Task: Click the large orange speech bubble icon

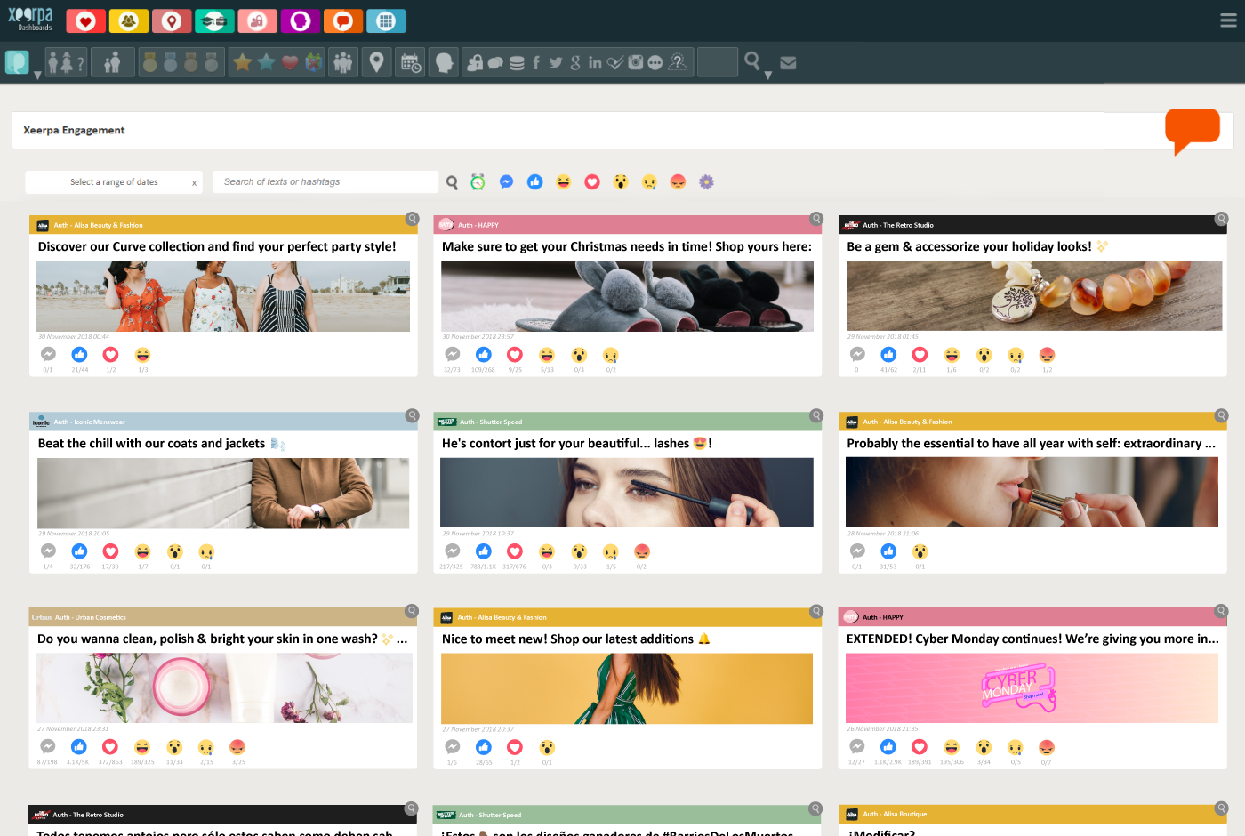Action: (1192, 131)
